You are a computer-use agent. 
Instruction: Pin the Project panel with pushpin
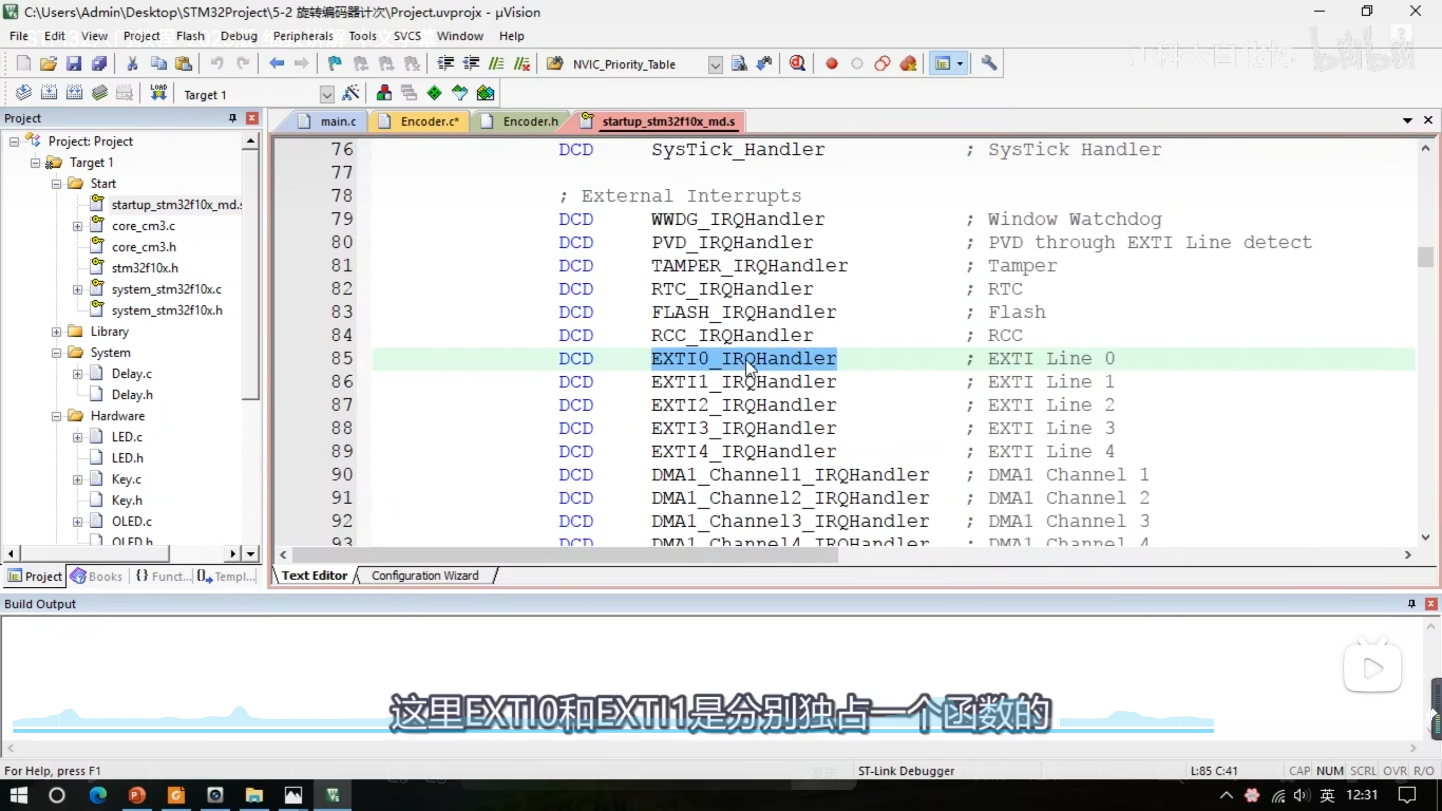232,118
